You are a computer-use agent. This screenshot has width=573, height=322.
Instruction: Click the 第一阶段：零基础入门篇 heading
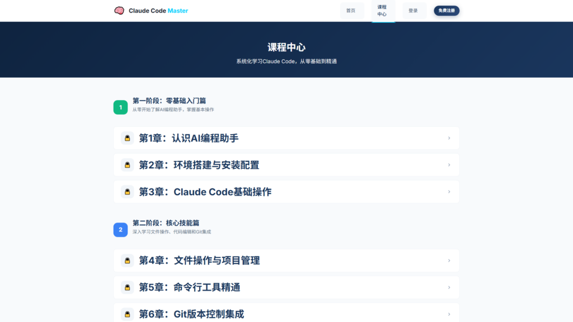click(169, 101)
